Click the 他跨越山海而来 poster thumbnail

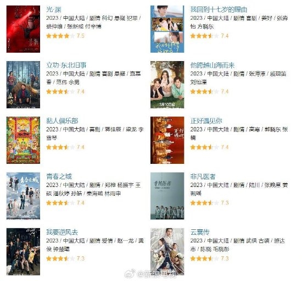point(167,85)
